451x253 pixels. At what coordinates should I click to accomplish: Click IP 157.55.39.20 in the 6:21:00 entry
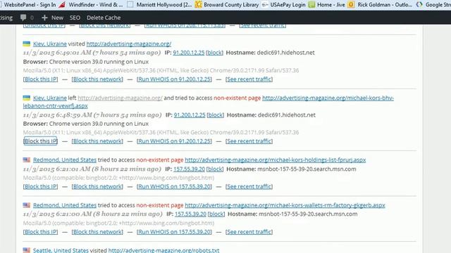coord(190,214)
